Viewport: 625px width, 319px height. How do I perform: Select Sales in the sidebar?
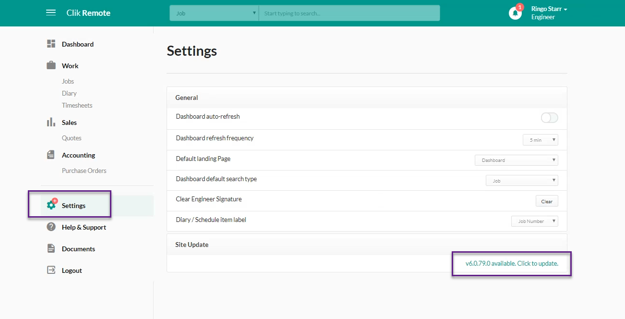(69, 123)
